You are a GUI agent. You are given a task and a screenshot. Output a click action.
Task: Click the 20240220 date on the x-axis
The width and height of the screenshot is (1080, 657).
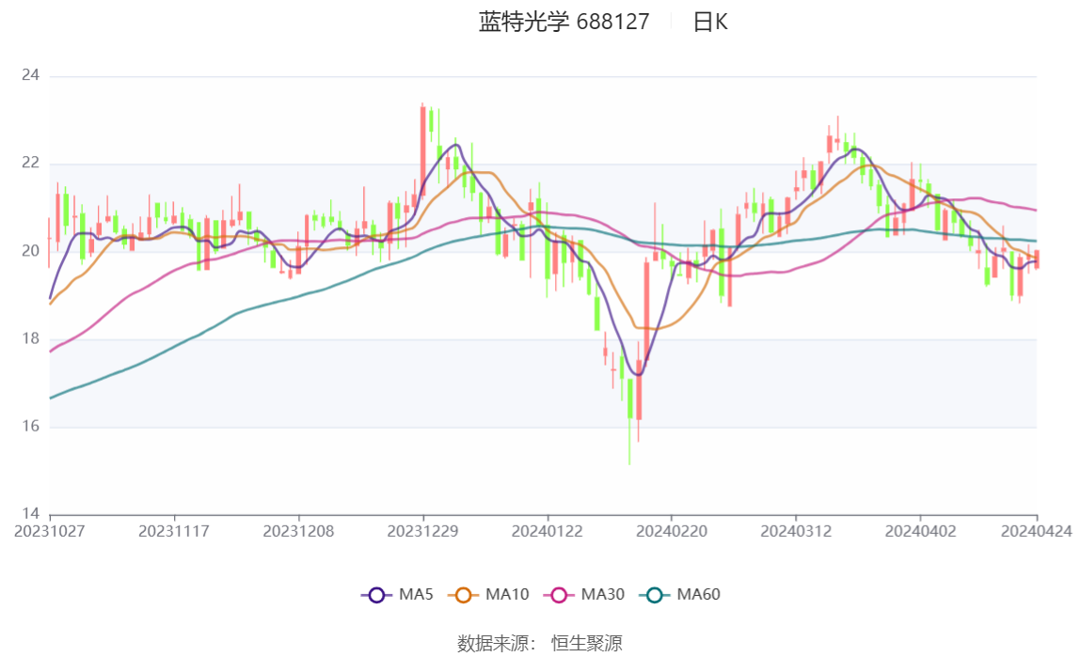[x=672, y=531]
